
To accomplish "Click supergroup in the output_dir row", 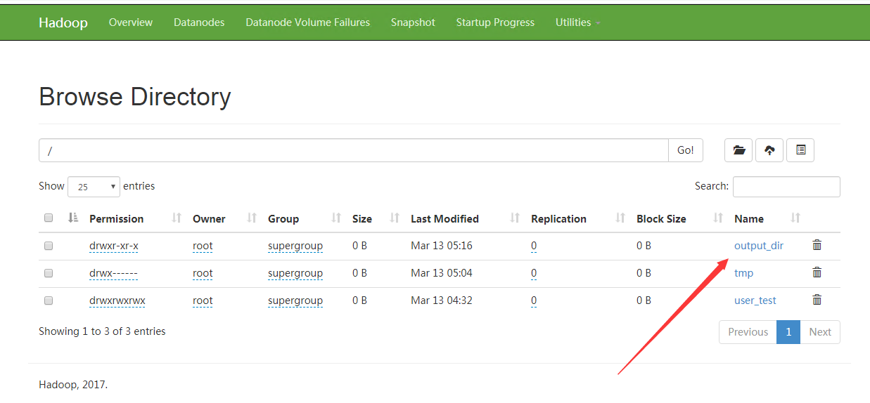I will [295, 246].
